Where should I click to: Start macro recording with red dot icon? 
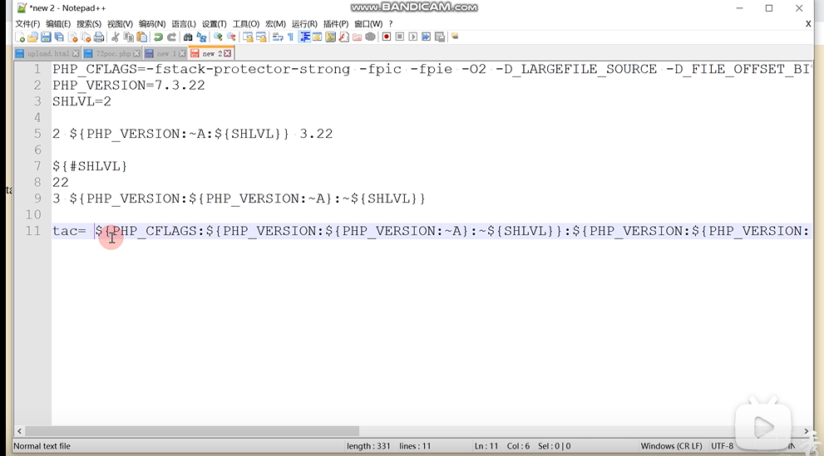(387, 37)
